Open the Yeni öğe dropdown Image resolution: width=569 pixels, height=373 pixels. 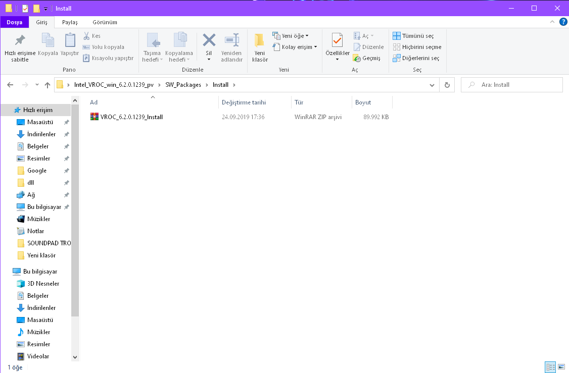291,36
